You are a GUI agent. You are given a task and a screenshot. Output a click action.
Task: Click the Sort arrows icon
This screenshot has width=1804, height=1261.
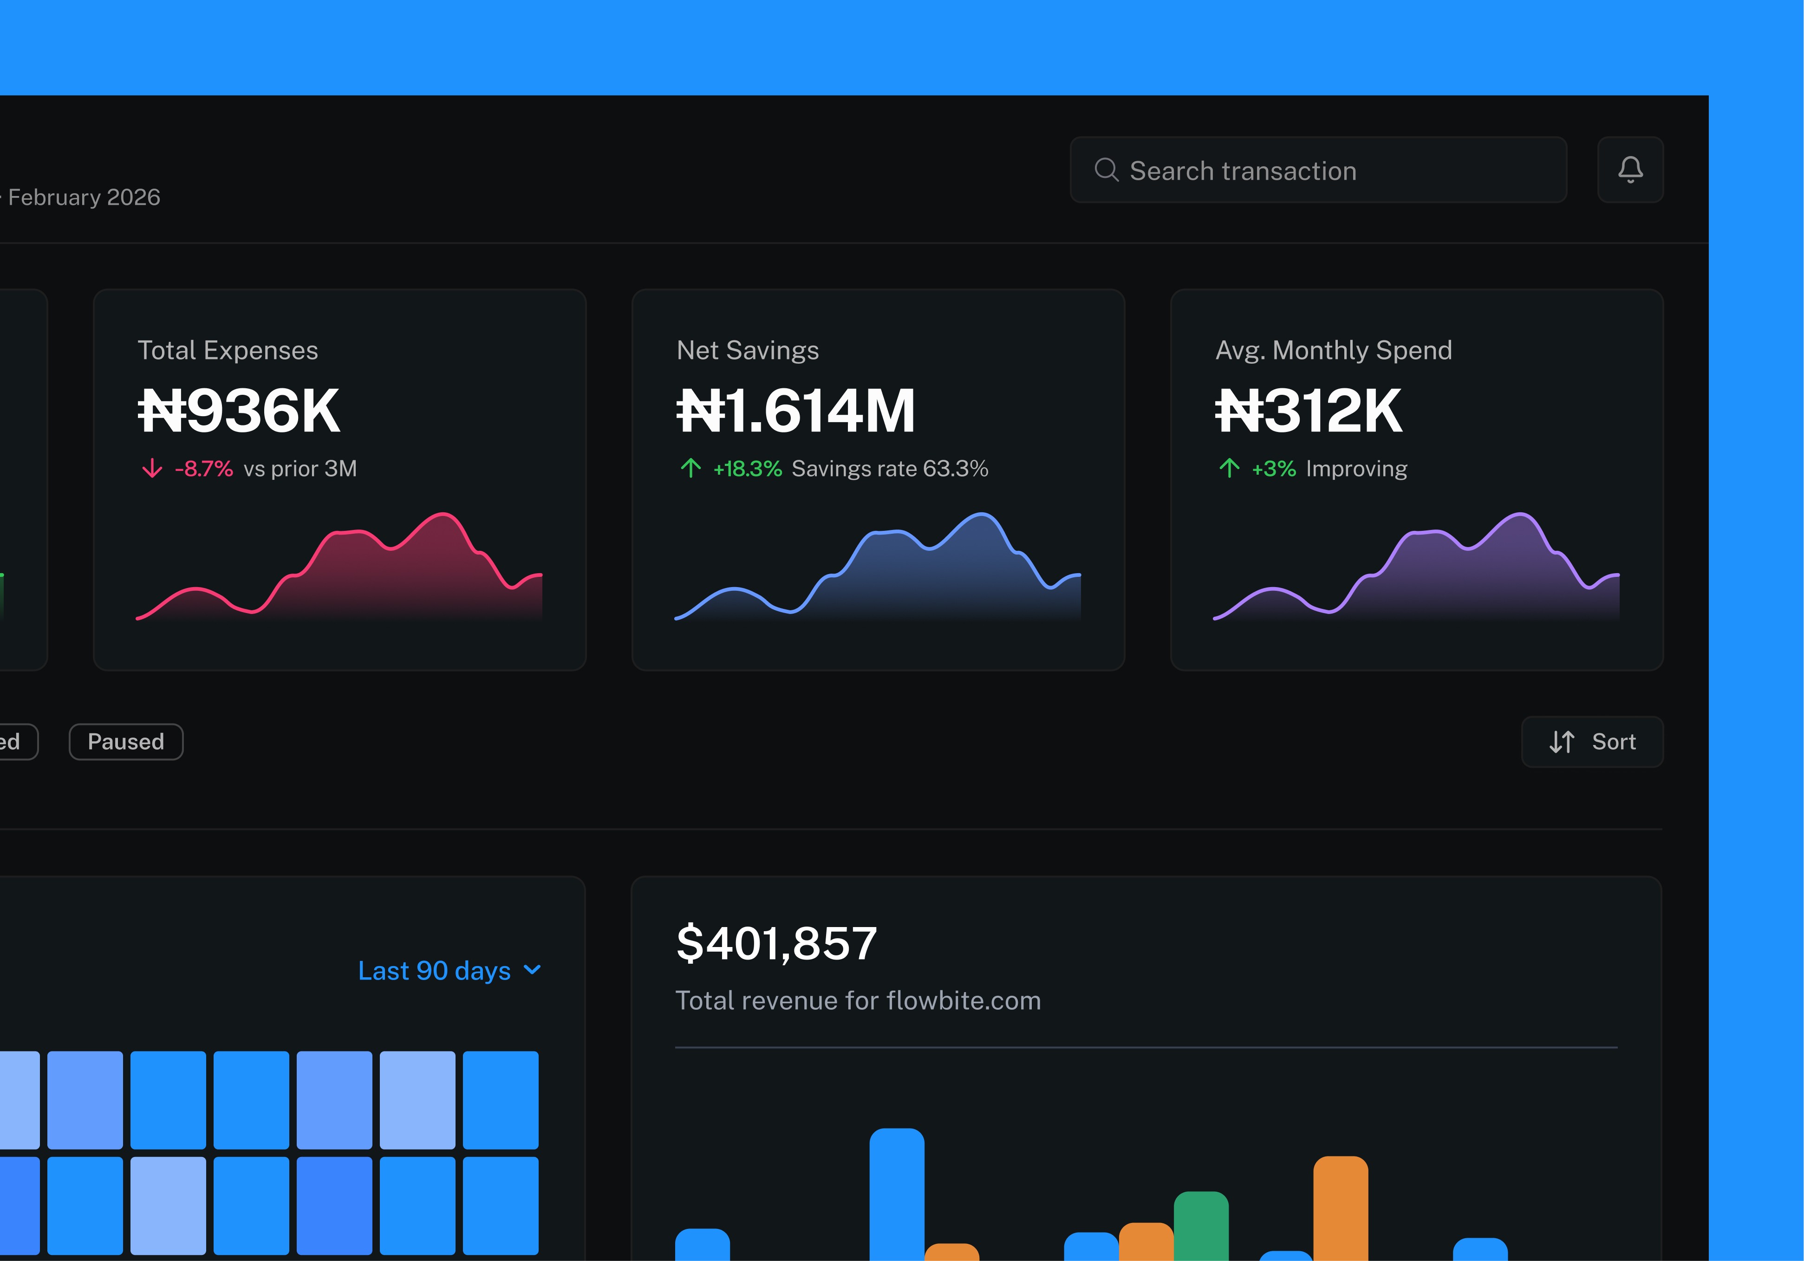pos(1561,742)
